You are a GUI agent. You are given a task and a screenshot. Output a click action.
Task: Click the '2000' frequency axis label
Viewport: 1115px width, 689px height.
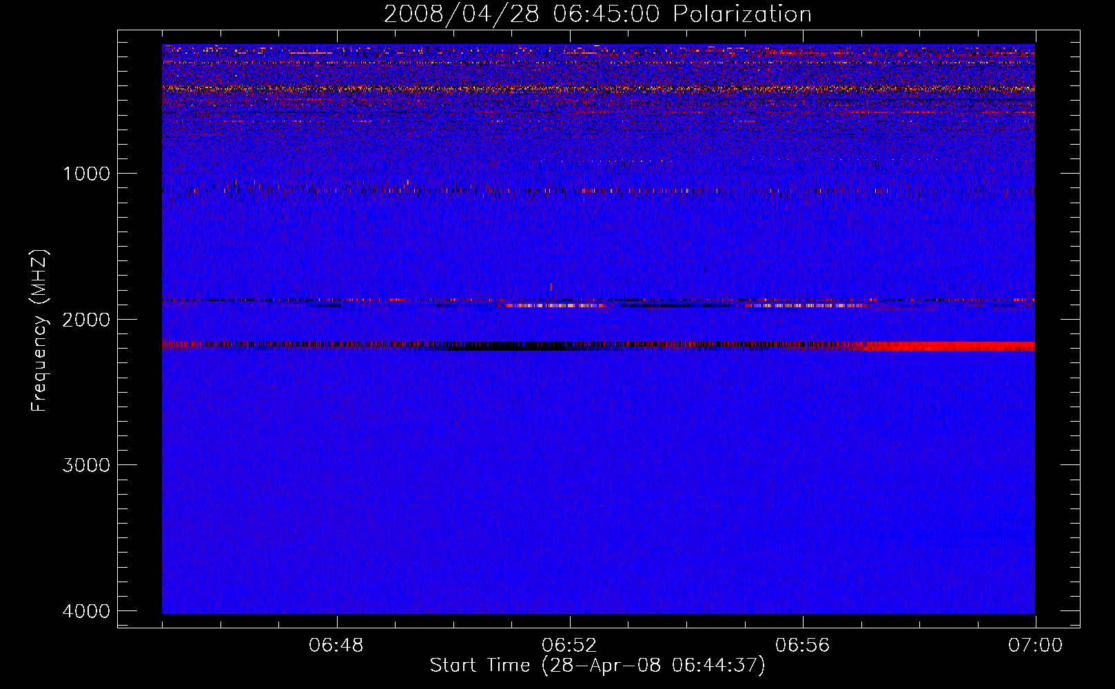86,320
